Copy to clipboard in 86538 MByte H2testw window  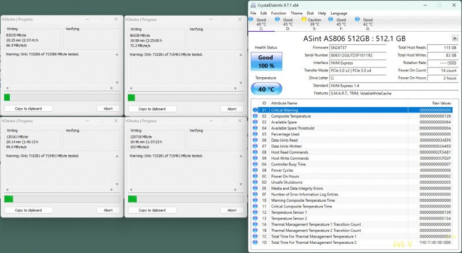(x=152, y=109)
